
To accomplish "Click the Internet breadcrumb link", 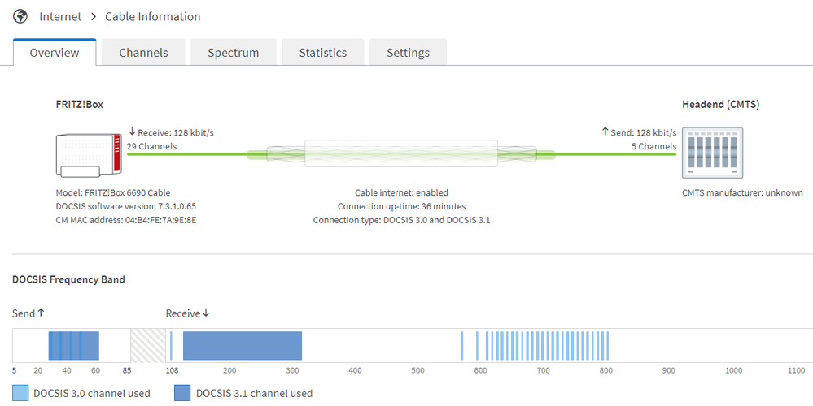I will tap(60, 16).
